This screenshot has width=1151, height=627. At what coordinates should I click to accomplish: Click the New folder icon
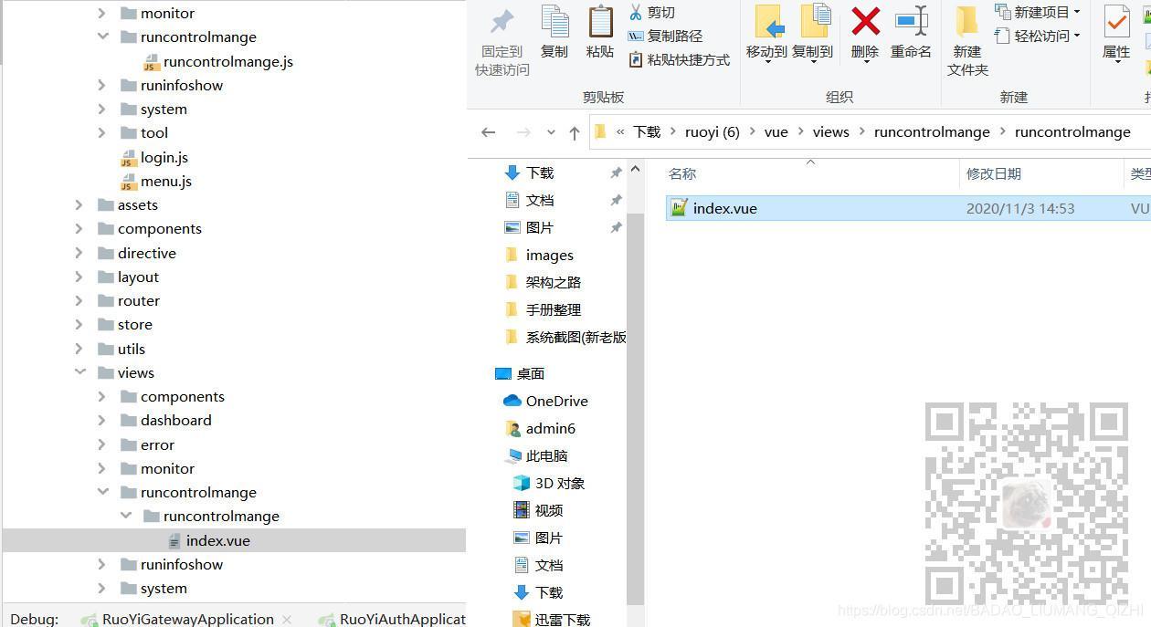(966, 21)
